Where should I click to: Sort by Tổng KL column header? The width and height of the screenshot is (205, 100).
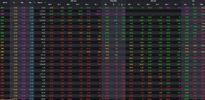pyautogui.click(x=40, y=3)
